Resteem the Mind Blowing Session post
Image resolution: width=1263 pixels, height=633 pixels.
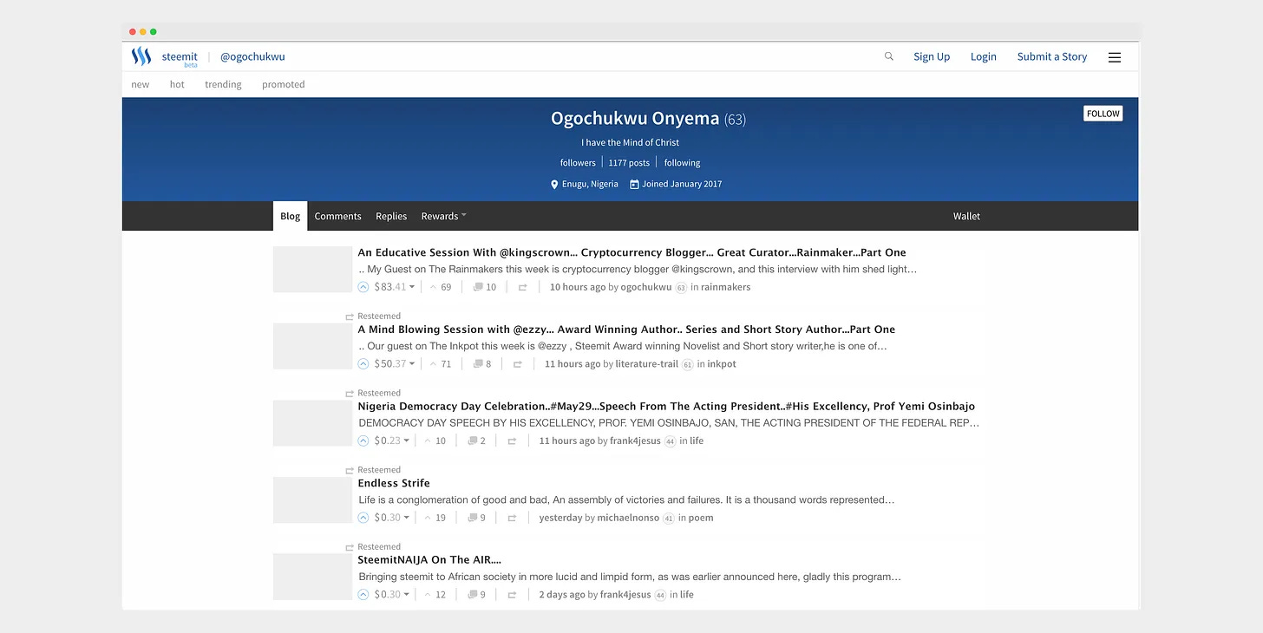(518, 364)
